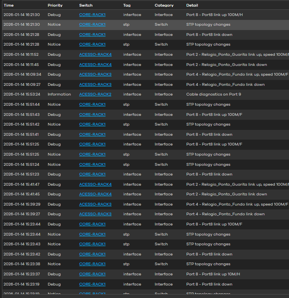Viewport: 289px width, 298px height.
Task: Select detail 'Port 8 - Port8 link up 100M/H'
Action: coord(215,15)
